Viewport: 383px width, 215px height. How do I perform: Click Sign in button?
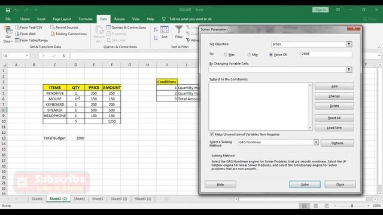coord(320,10)
